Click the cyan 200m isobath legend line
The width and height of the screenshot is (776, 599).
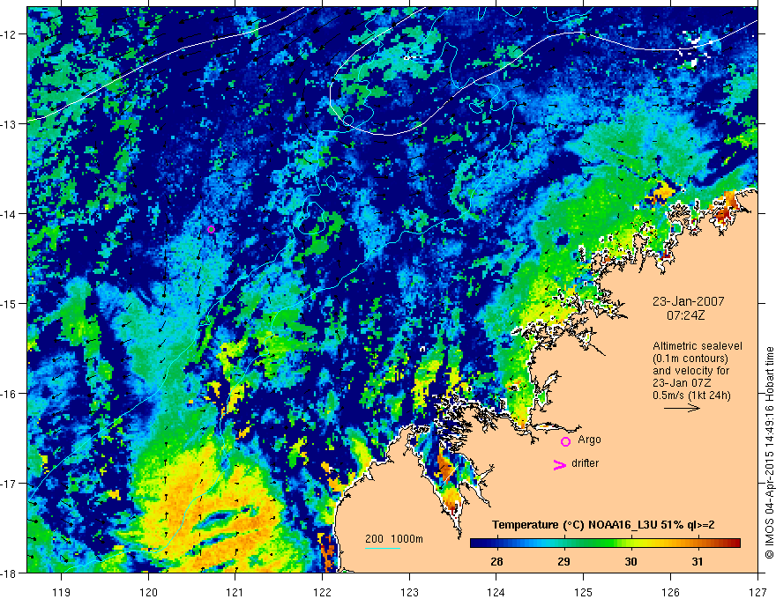[383, 548]
